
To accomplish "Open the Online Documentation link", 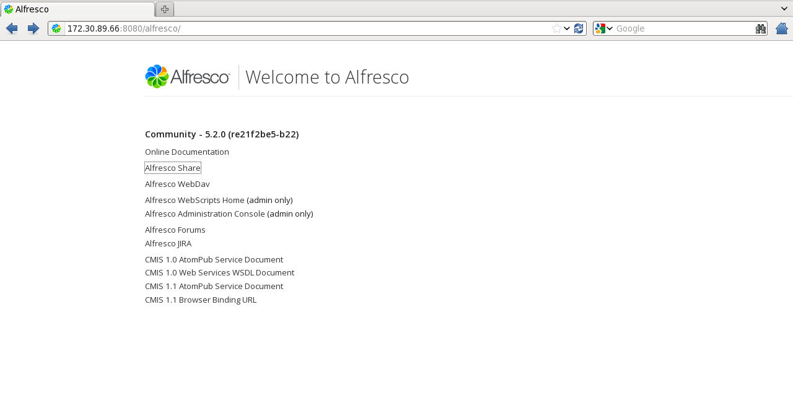I will coord(187,152).
